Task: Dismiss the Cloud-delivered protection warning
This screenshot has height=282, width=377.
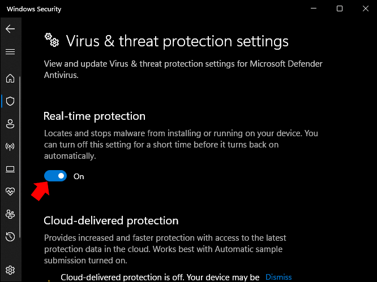Action: 279,277
